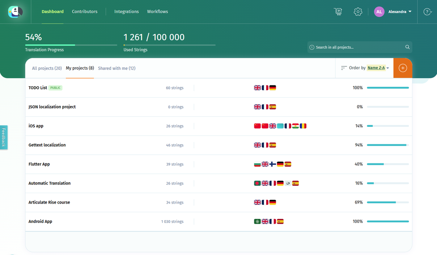Click the 94% value for Gettext localization

[x=359, y=145]
